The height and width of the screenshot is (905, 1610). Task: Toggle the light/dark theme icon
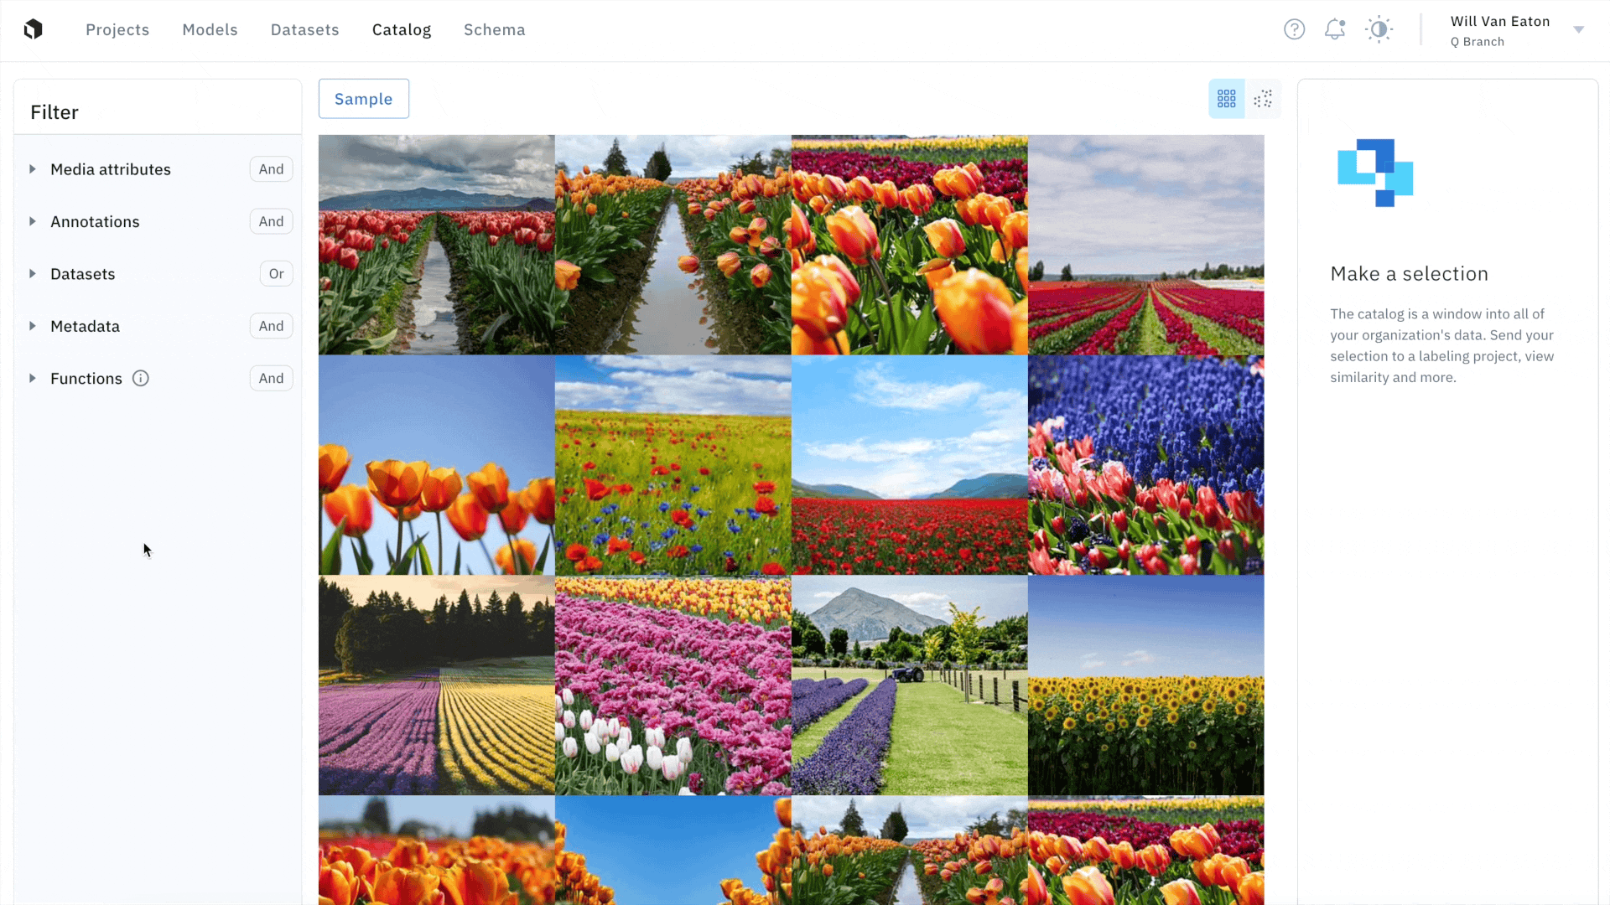pos(1379,29)
